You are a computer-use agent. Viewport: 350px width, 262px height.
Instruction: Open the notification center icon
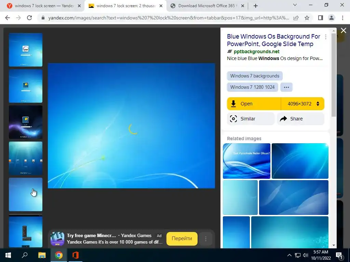[339, 255]
